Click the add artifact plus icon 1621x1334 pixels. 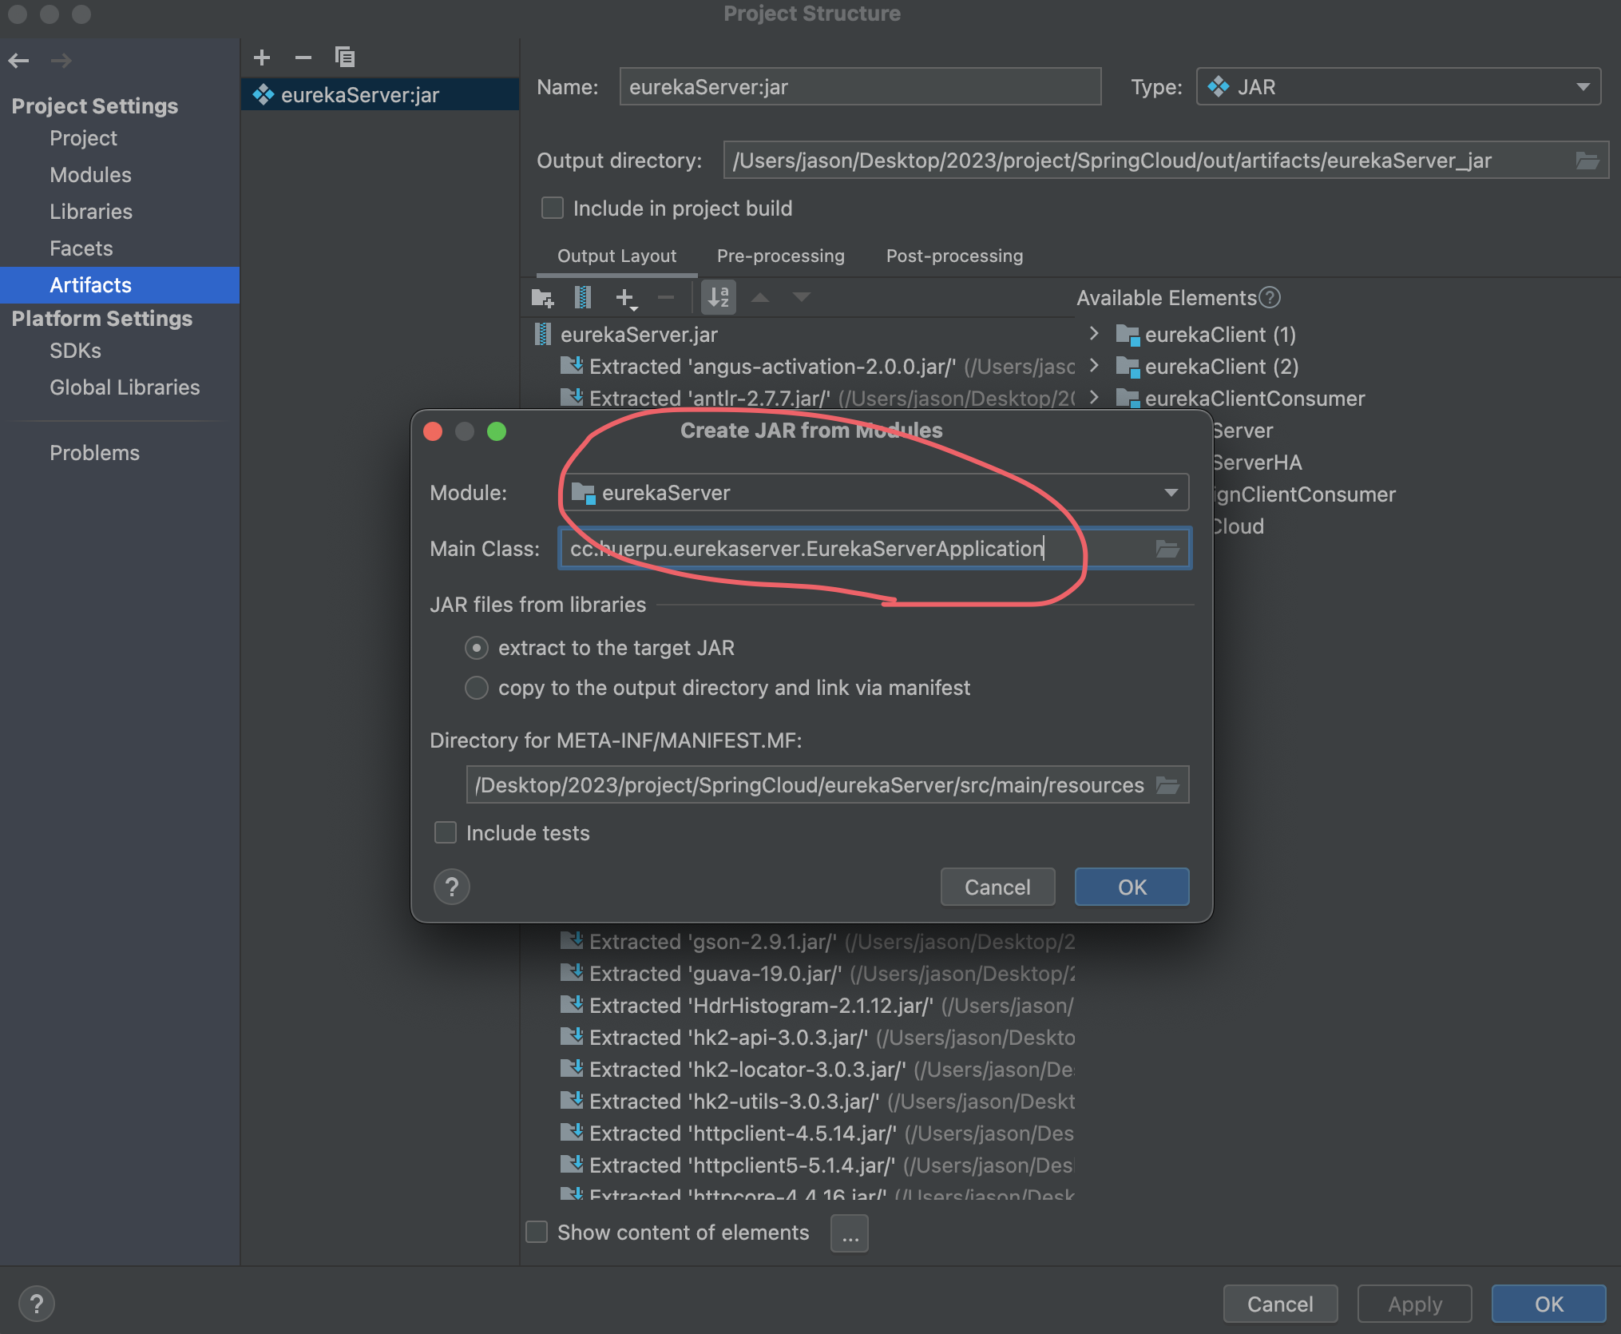[x=262, y=58]
